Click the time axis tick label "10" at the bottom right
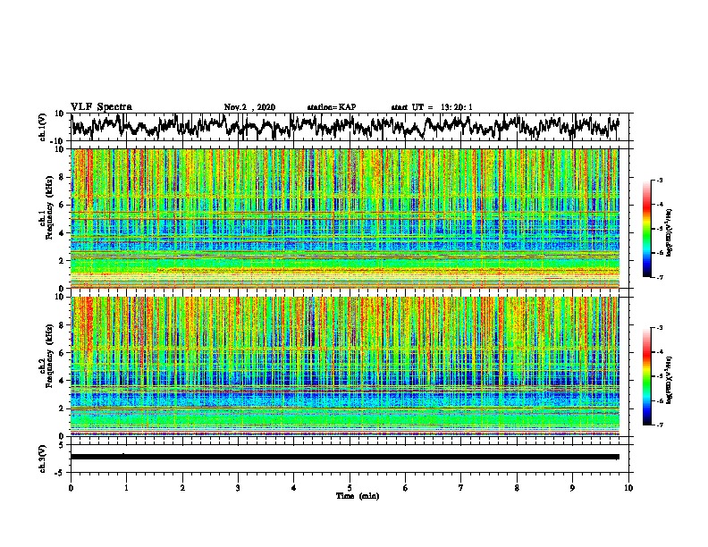Screen dimensions: 708x547 pyautogui.click(x=628, y=488)
